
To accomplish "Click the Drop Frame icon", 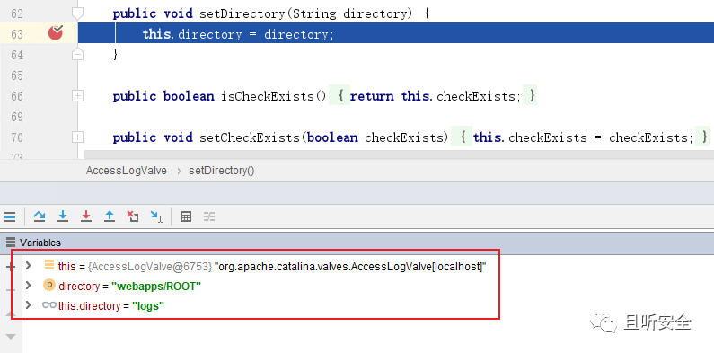I will point(133,216).
